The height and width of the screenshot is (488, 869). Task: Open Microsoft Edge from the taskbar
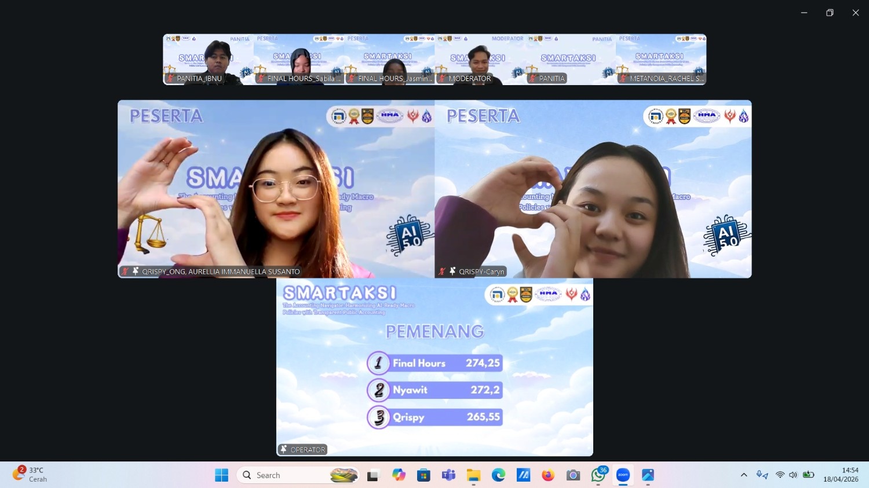[x=498, y=475]
